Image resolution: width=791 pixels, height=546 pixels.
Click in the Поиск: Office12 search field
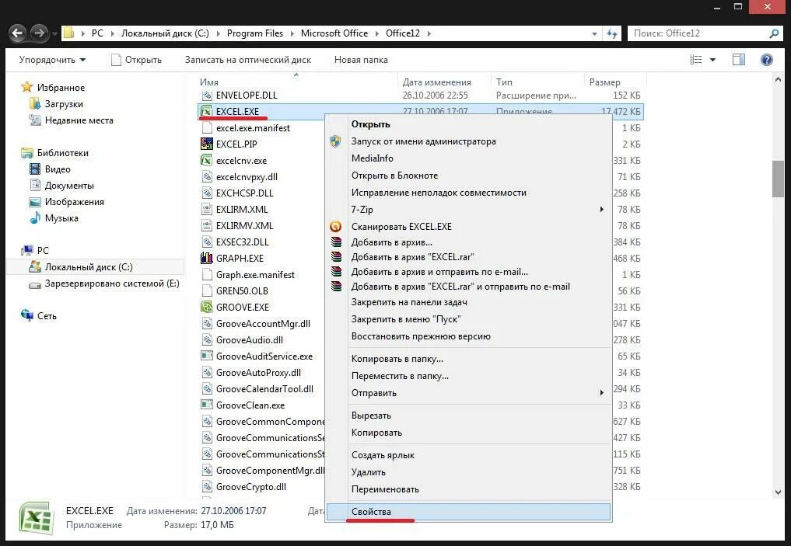(x=698, y=33)
